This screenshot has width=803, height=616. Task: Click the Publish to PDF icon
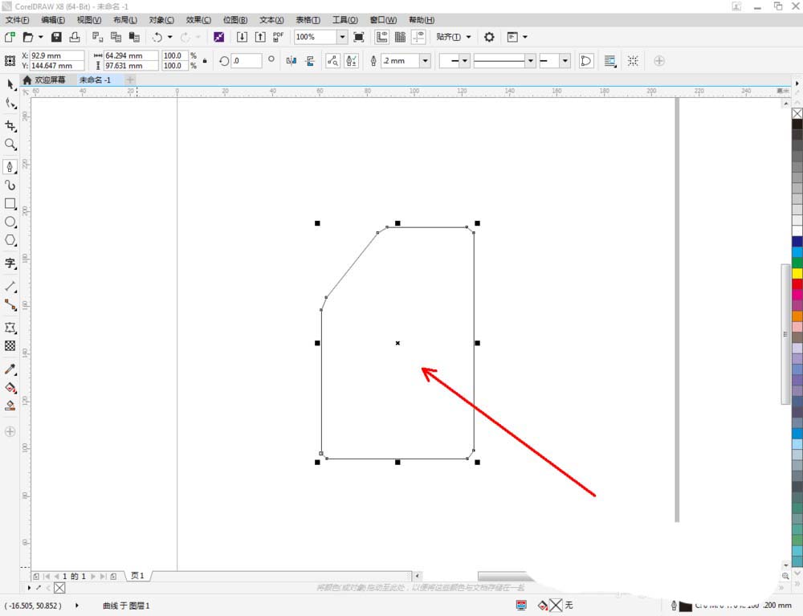pos(278,37)
